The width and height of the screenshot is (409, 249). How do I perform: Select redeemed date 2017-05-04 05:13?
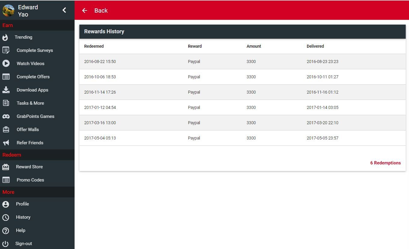(100, 138)
